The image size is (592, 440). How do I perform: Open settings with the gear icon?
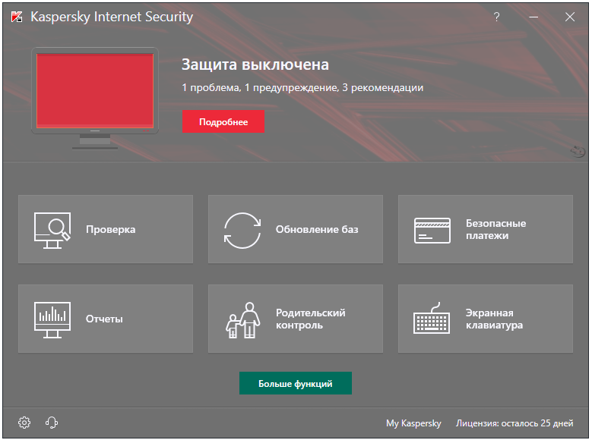coord(24,423)
